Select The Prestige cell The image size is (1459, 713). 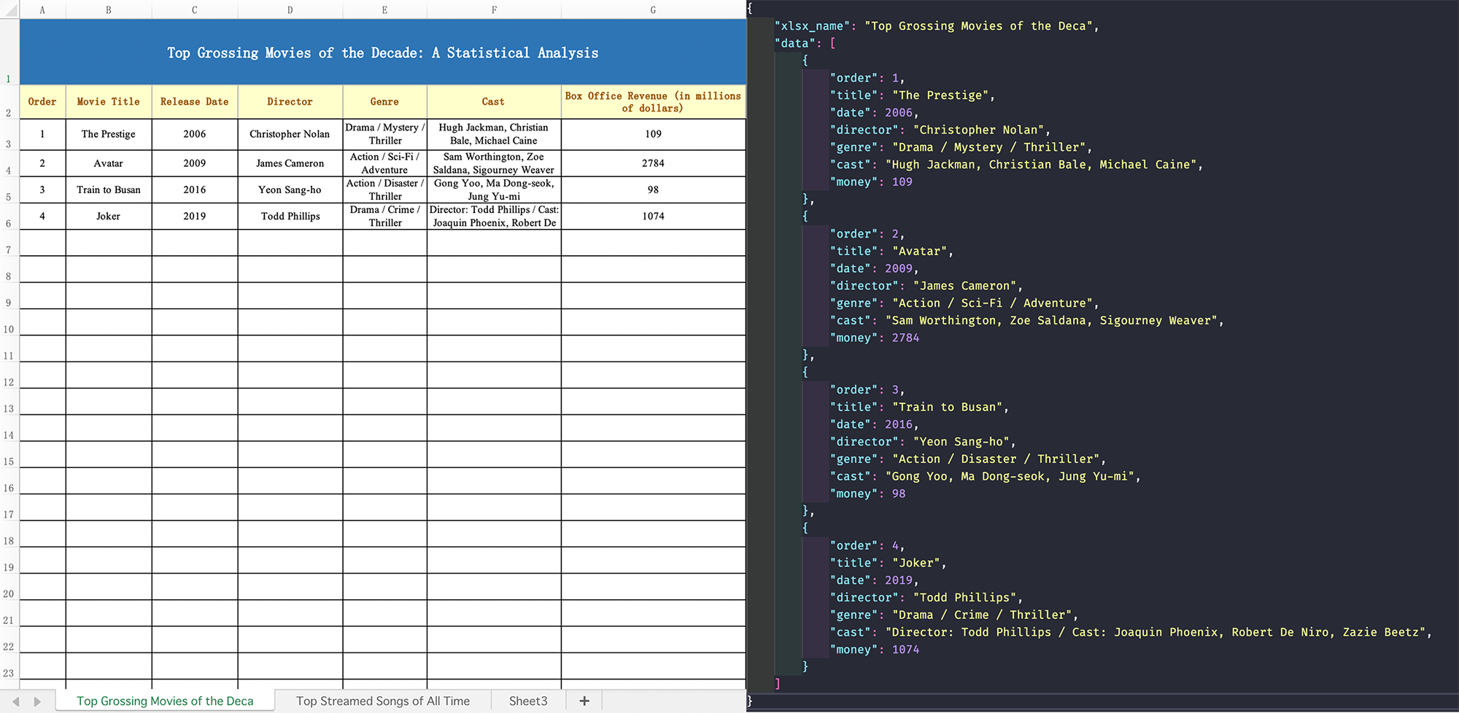tap(109, 134)
